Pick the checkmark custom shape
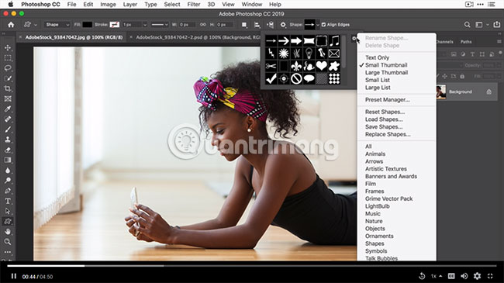Image resolution: width=504 pixels, height=283 pixels. click(271, 78)
